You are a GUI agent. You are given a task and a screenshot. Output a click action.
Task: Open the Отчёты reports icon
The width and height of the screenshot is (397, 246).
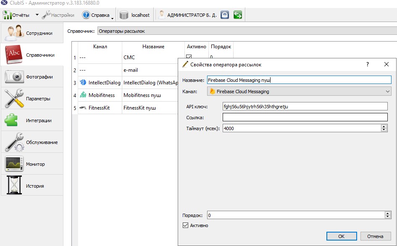point(7,15)
